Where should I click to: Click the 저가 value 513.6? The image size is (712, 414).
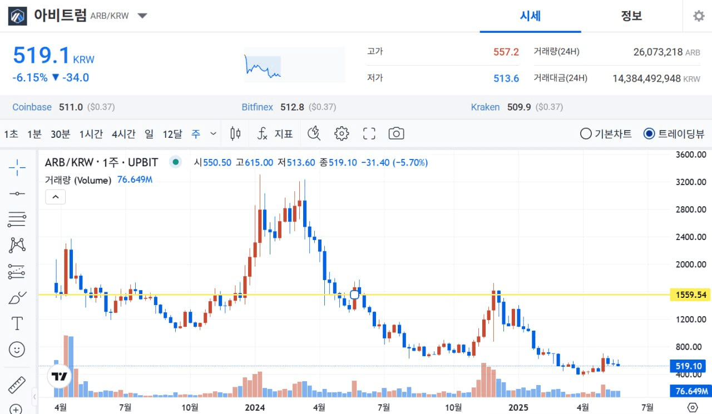(x=506, y=78)
